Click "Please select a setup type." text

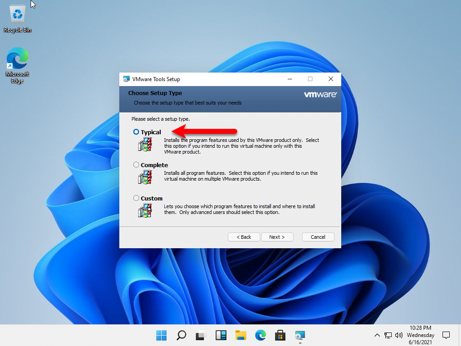pyautogui.click(x=161, y=119)
